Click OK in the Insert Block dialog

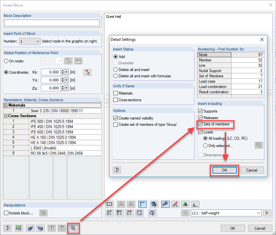coord(233,228)
